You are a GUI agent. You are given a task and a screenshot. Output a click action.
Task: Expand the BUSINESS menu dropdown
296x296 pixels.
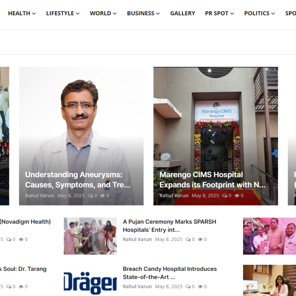tap(143, 13)
